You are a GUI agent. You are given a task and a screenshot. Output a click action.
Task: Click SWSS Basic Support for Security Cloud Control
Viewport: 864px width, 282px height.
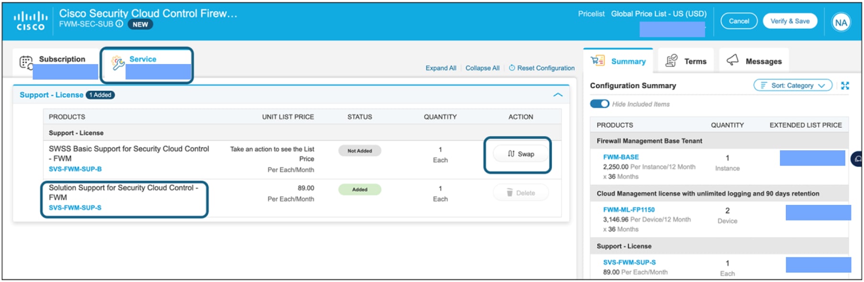[x=129, y=153]
